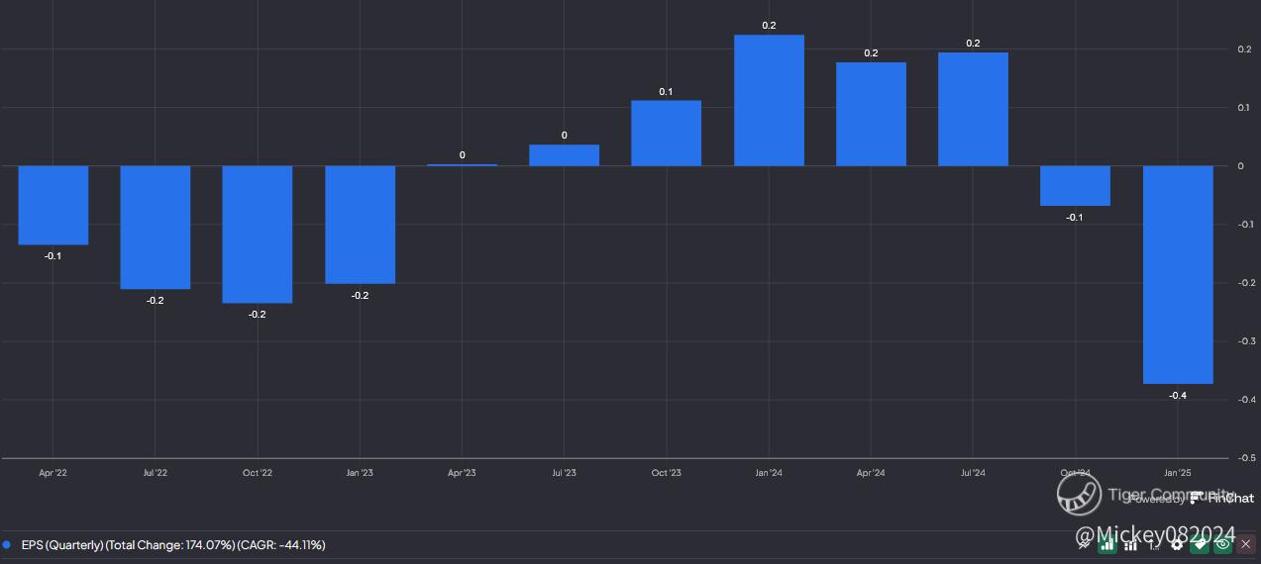
Task: Click the Jul '23 x-axis label
Action: coord(565,473)
